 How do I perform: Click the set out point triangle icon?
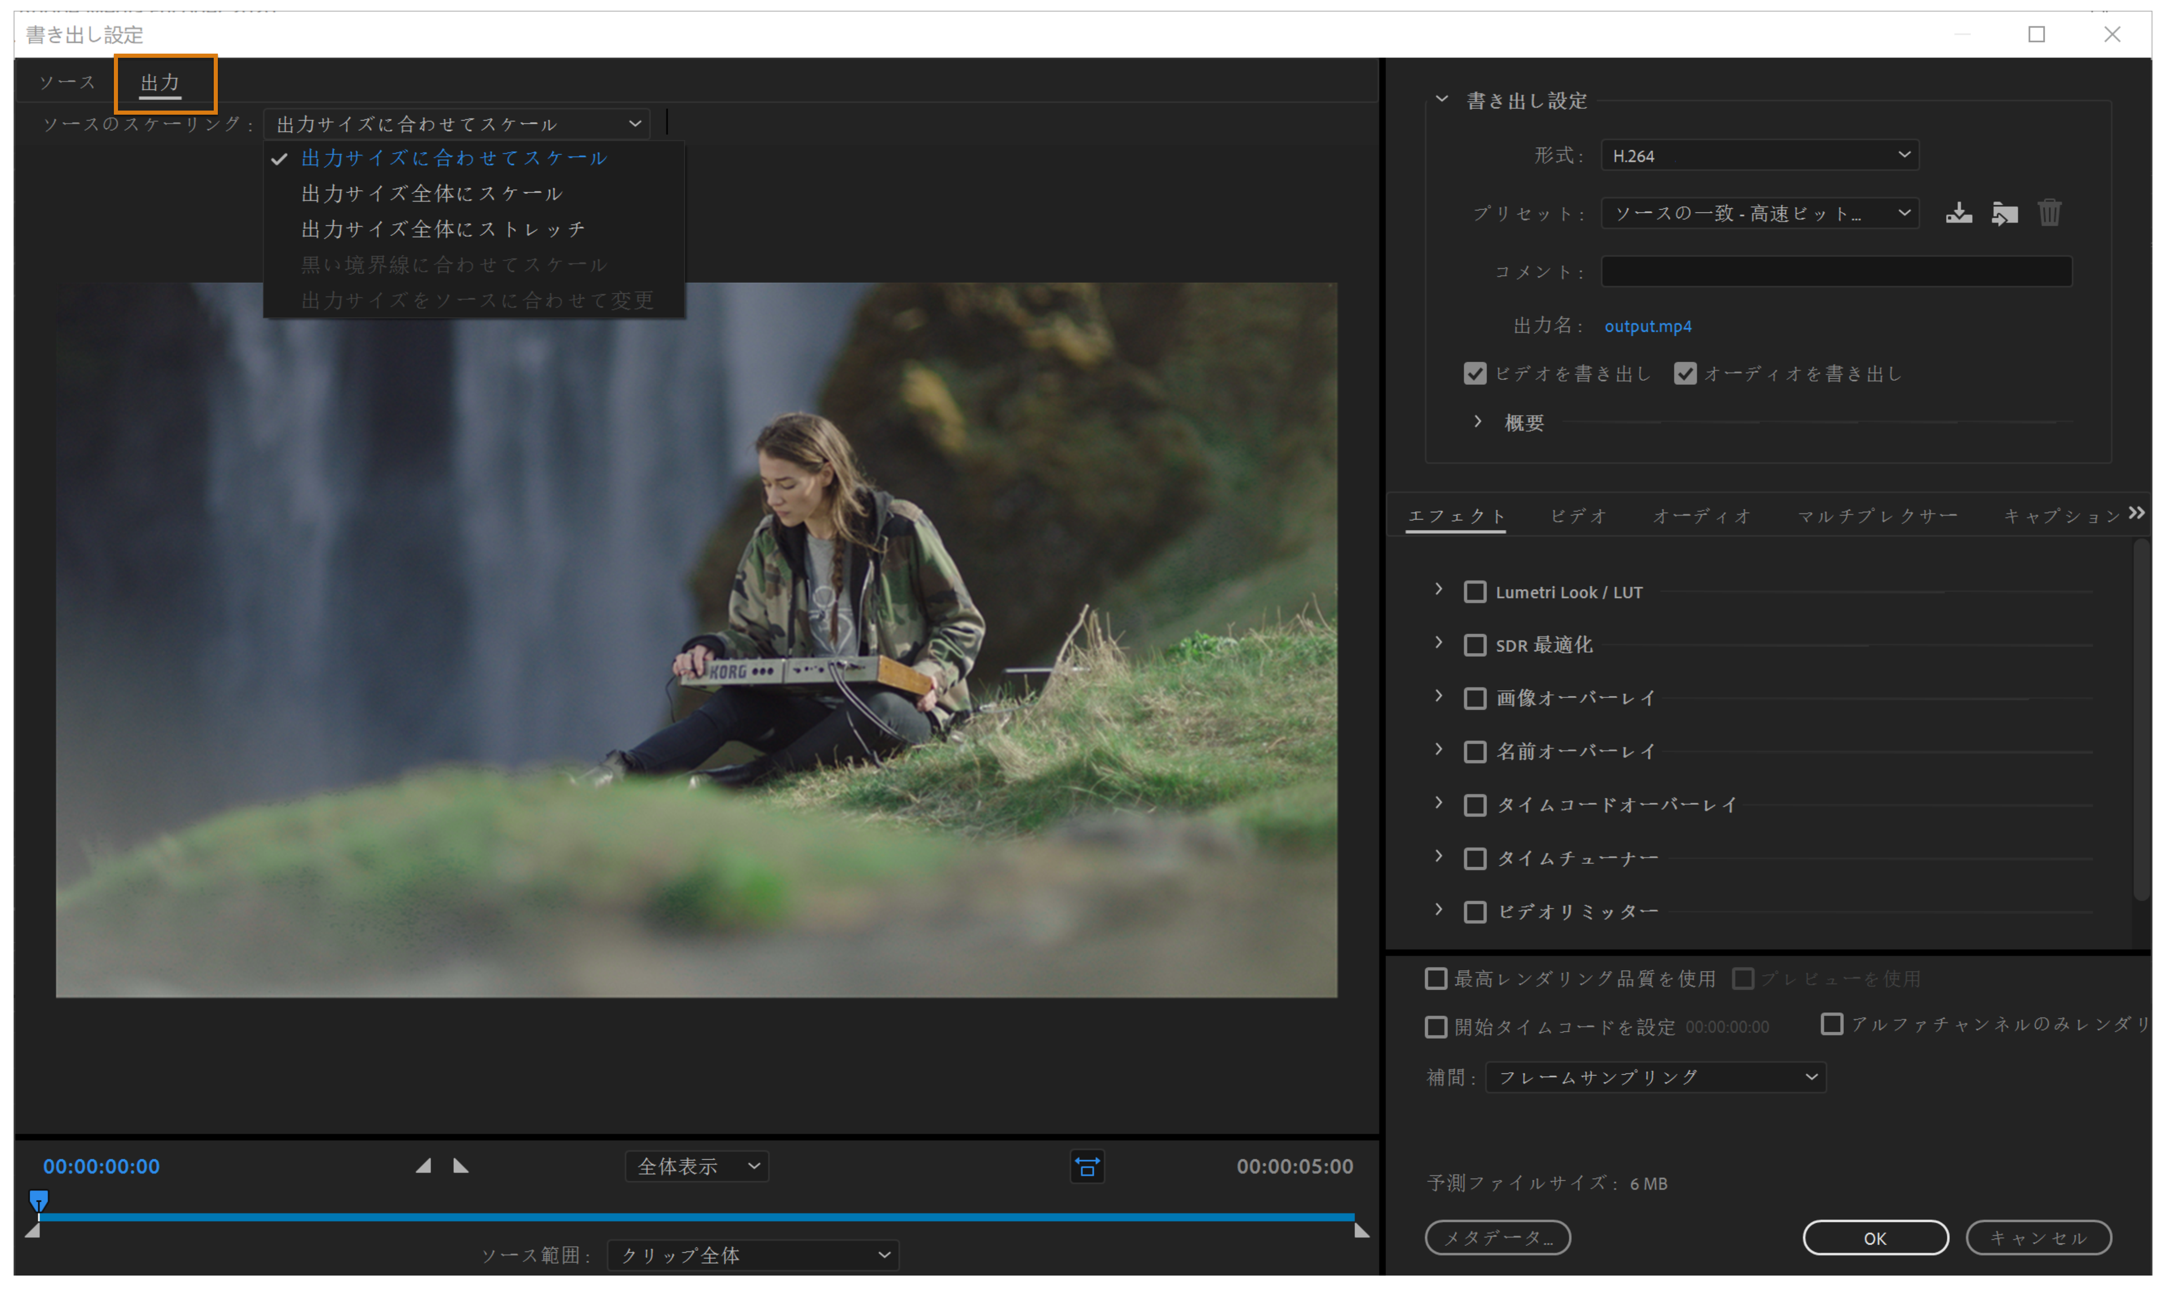pos(461,1167)
